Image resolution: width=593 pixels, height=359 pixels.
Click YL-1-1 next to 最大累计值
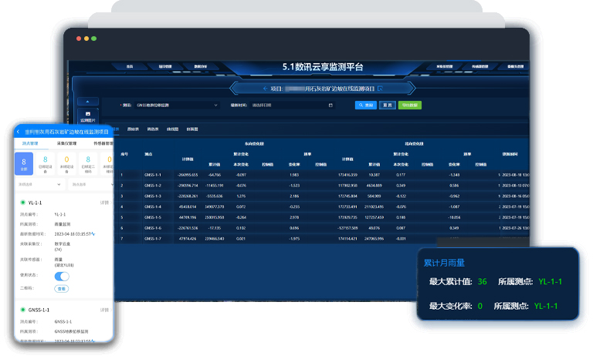pyautogui.click(x=551, y=282)
